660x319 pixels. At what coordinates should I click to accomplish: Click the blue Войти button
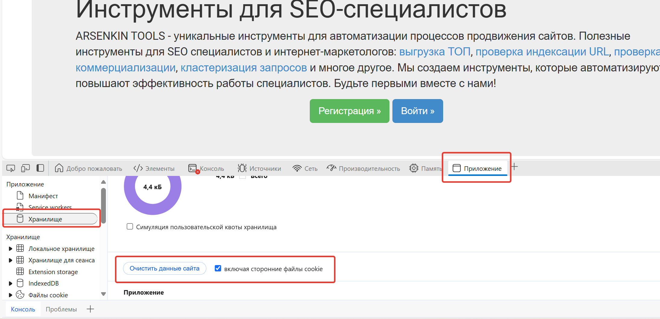[x=417, y=111]
